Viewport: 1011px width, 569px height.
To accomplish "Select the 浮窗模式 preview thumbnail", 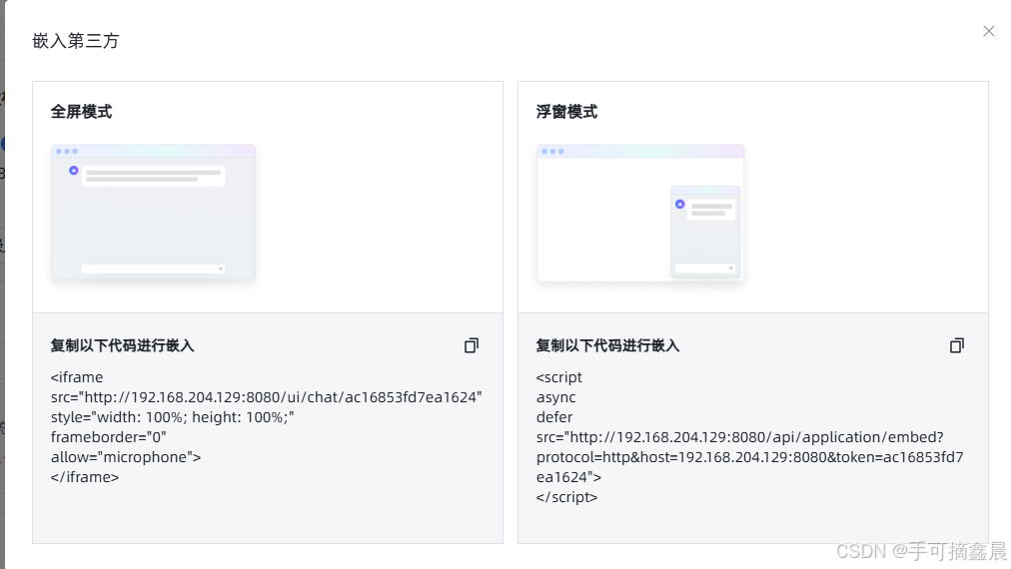I will point(640,214).
